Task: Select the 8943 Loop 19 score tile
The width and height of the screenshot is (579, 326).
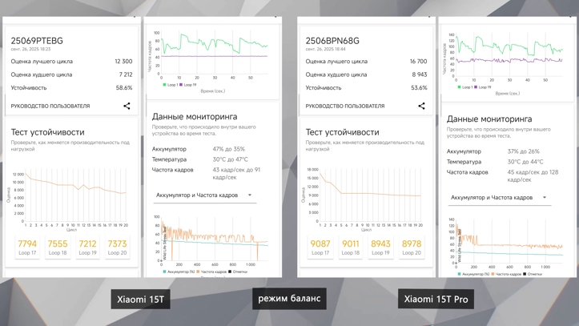Action: 380,248
